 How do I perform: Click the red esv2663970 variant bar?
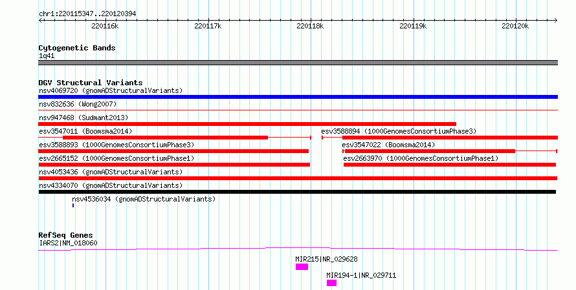[x=450, y=165]
